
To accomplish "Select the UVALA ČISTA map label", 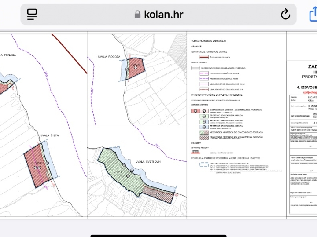I will click(49, 135).
